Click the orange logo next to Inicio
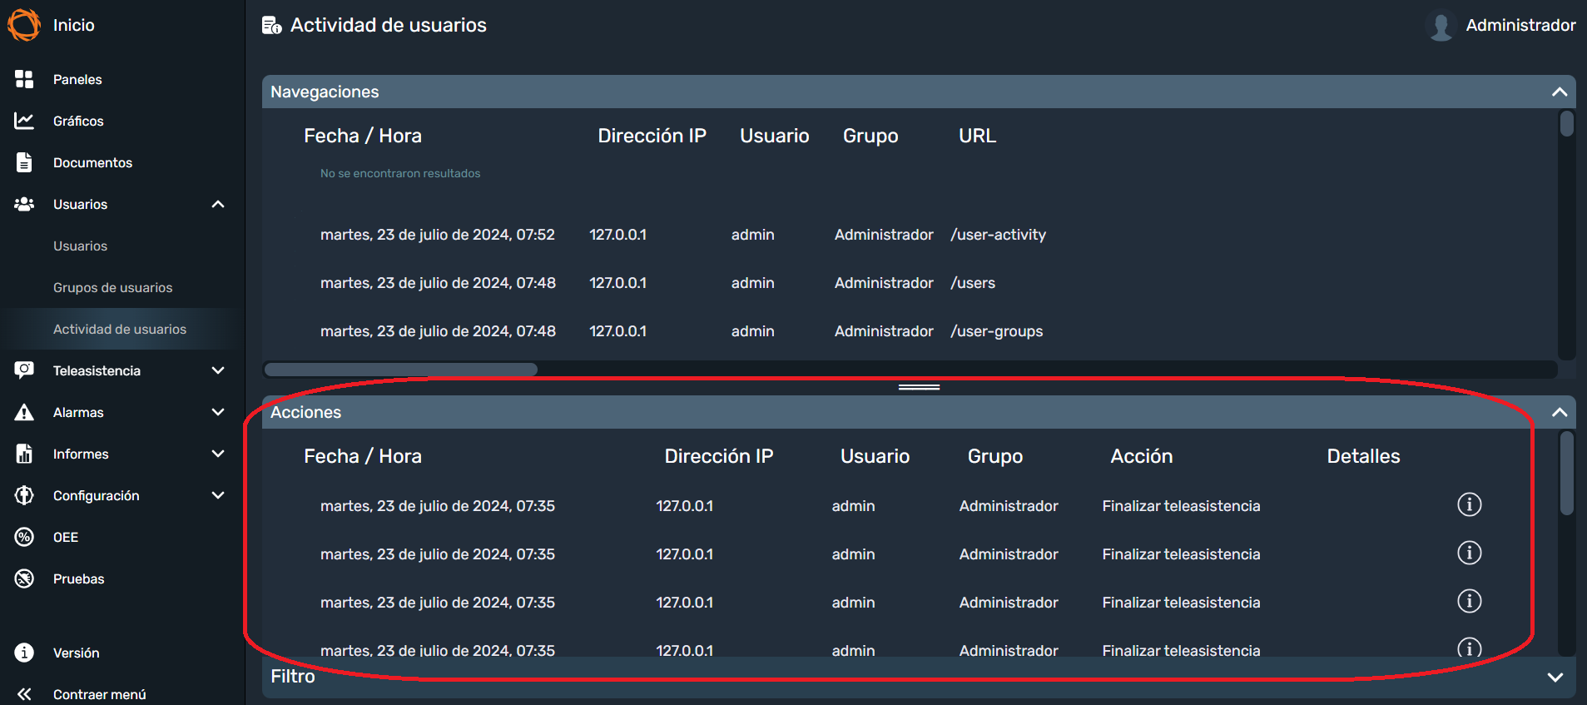 click(24, 25)
